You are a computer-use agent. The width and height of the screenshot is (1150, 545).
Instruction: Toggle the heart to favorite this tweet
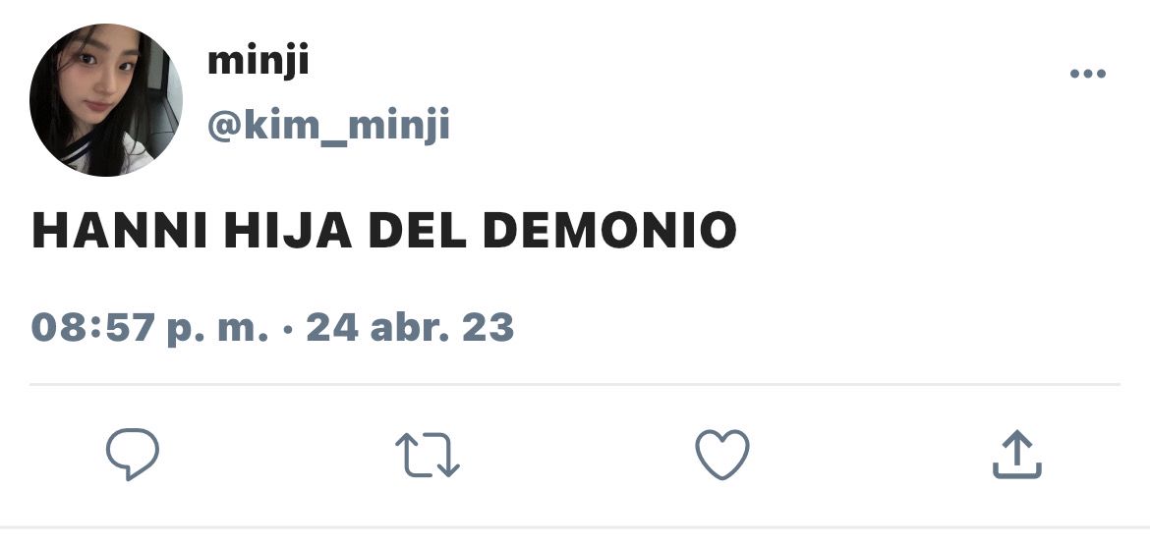tap(722, 454)
